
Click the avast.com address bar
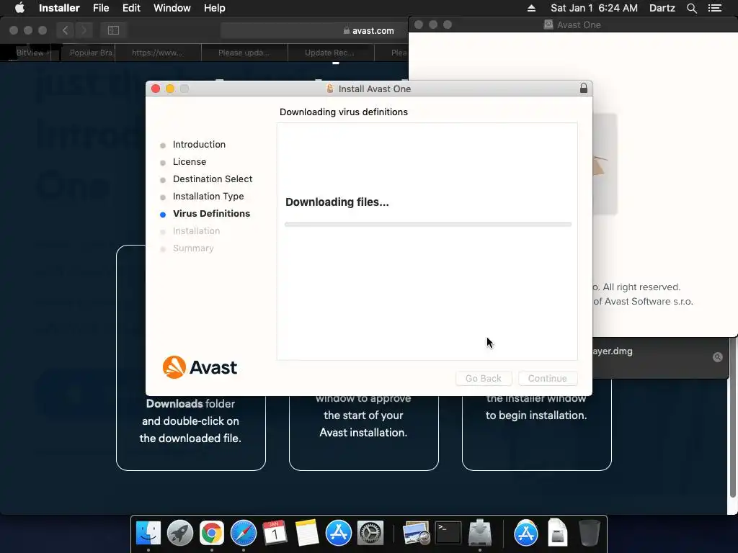coord(314,30)
